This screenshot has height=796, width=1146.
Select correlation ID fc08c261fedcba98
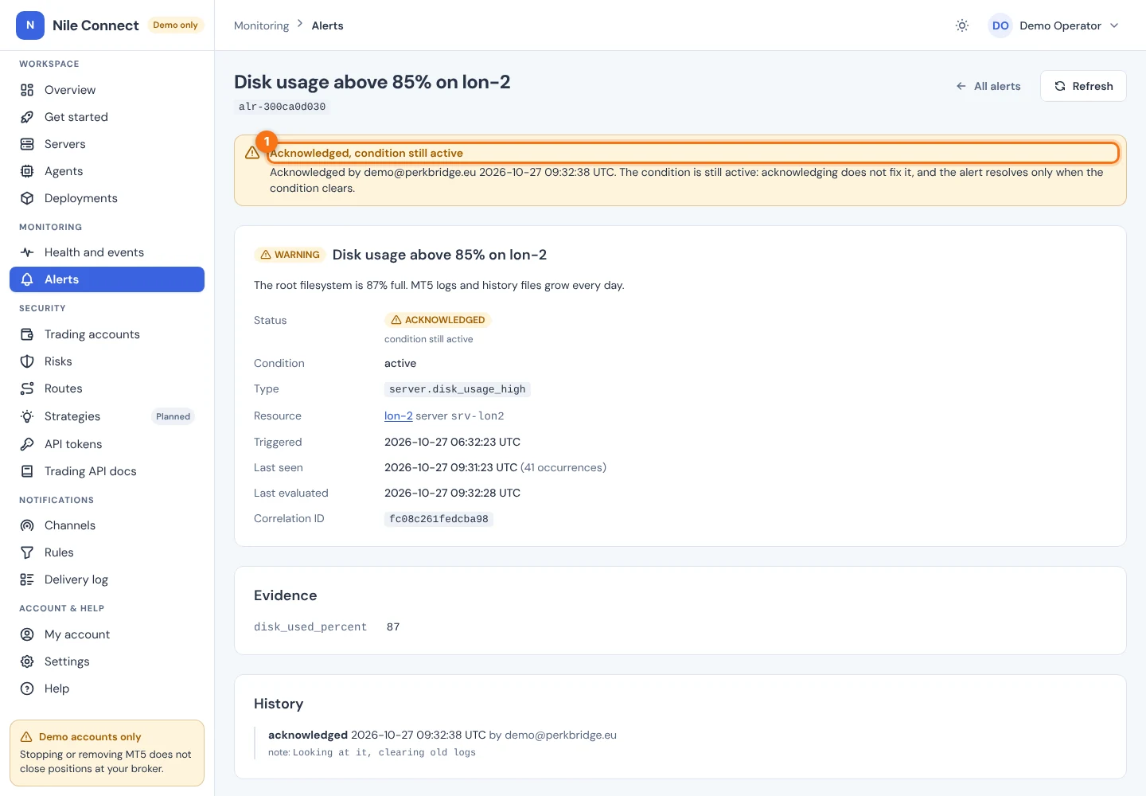(x=439, y=519)
